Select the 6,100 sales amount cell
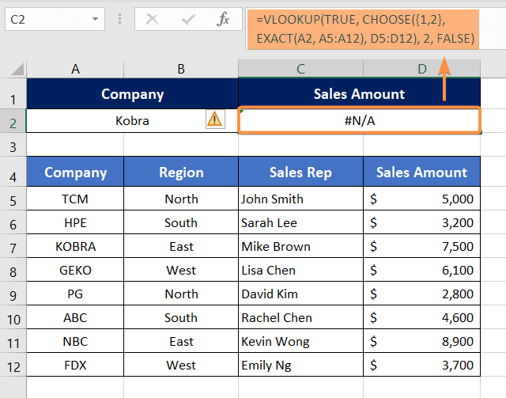This screenshot has height=398, width=506. tap(421, 270)
